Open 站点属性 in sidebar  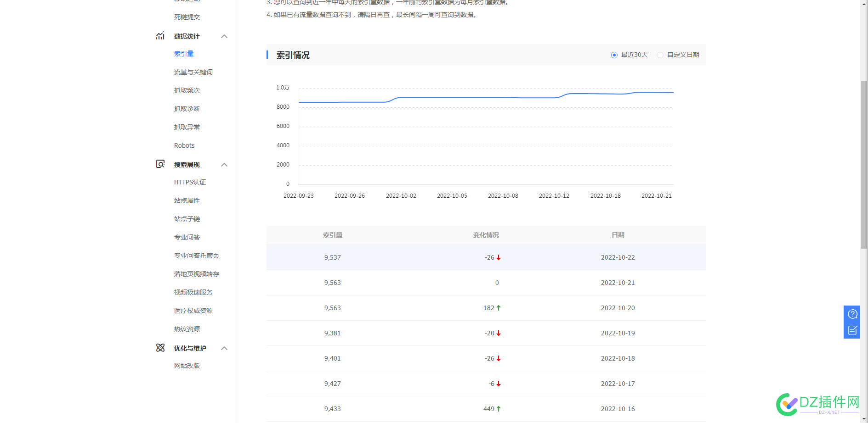coord(187,200)
